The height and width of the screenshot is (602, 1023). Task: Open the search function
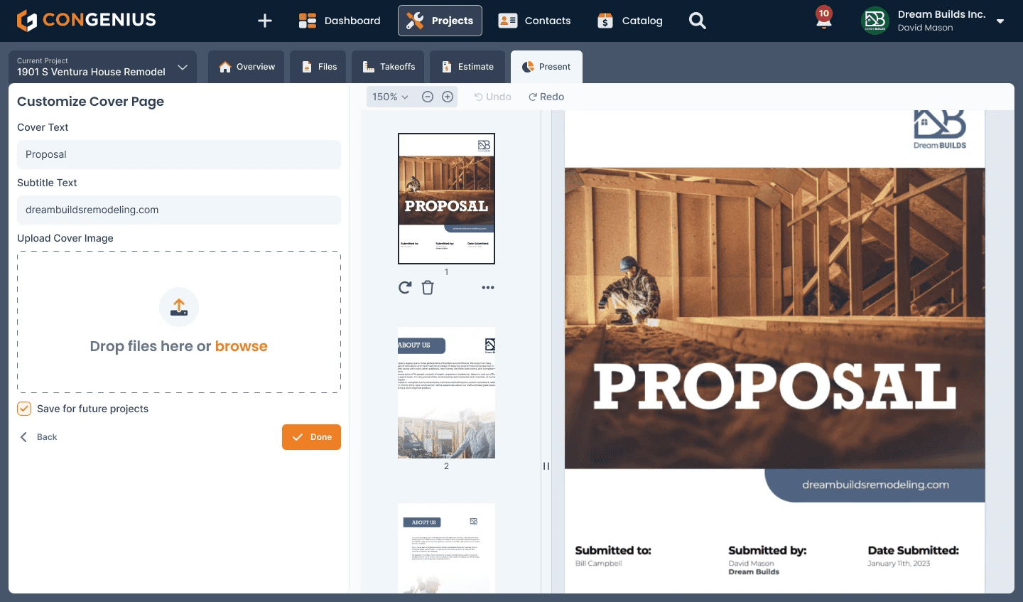pos(697,21)
